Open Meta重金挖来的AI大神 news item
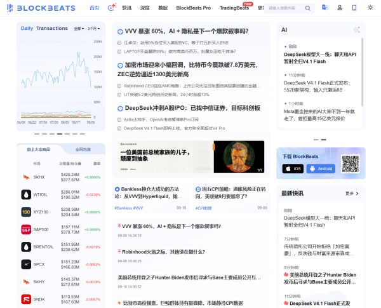 [319, 115]
